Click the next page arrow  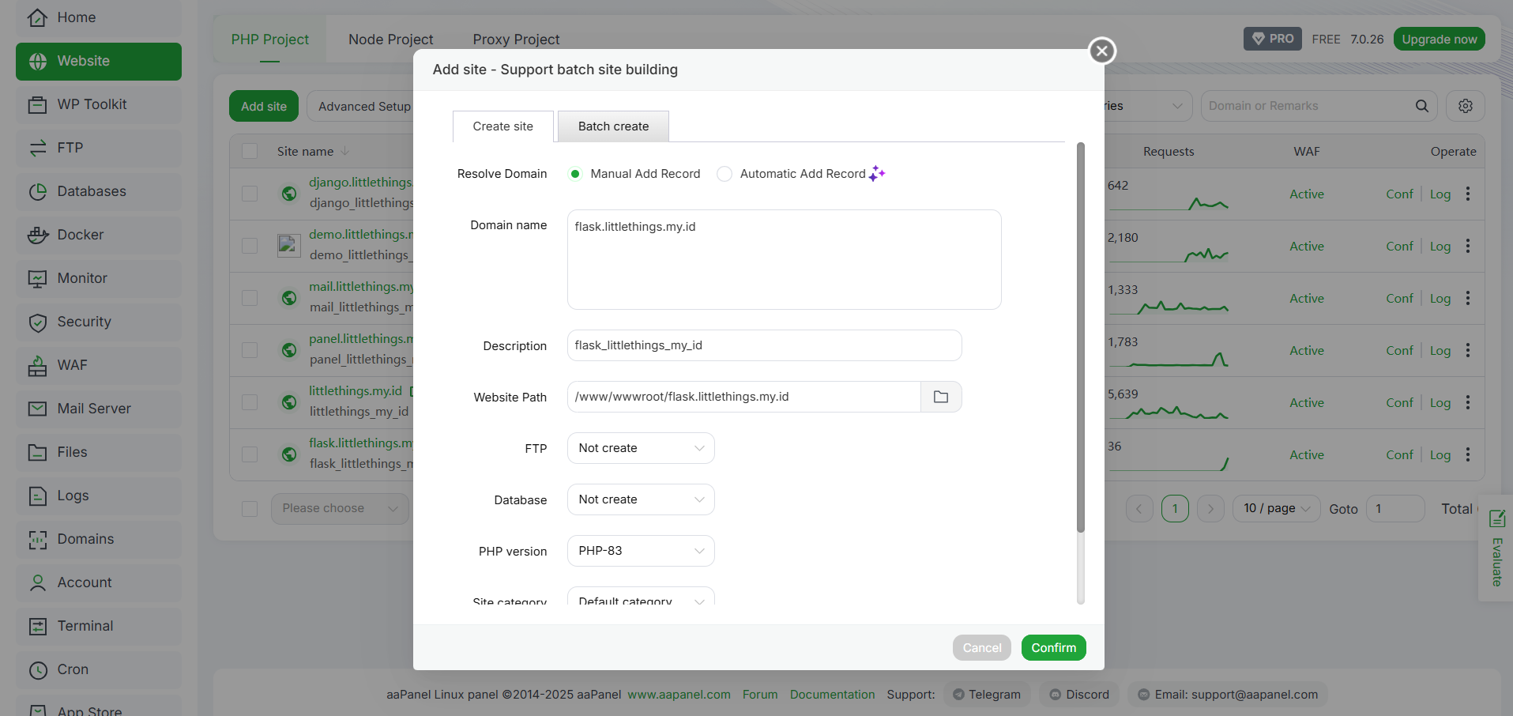(x=1210, y=508)
